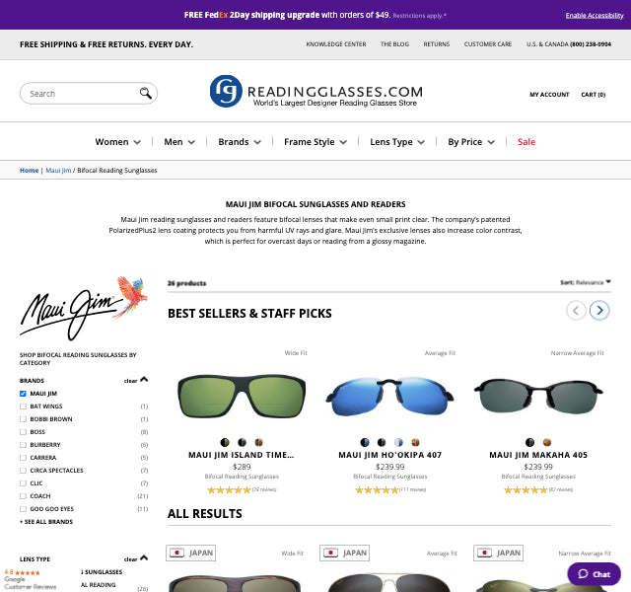Go to Home breadcrumb
631x592 pixels.
(29, 171)
